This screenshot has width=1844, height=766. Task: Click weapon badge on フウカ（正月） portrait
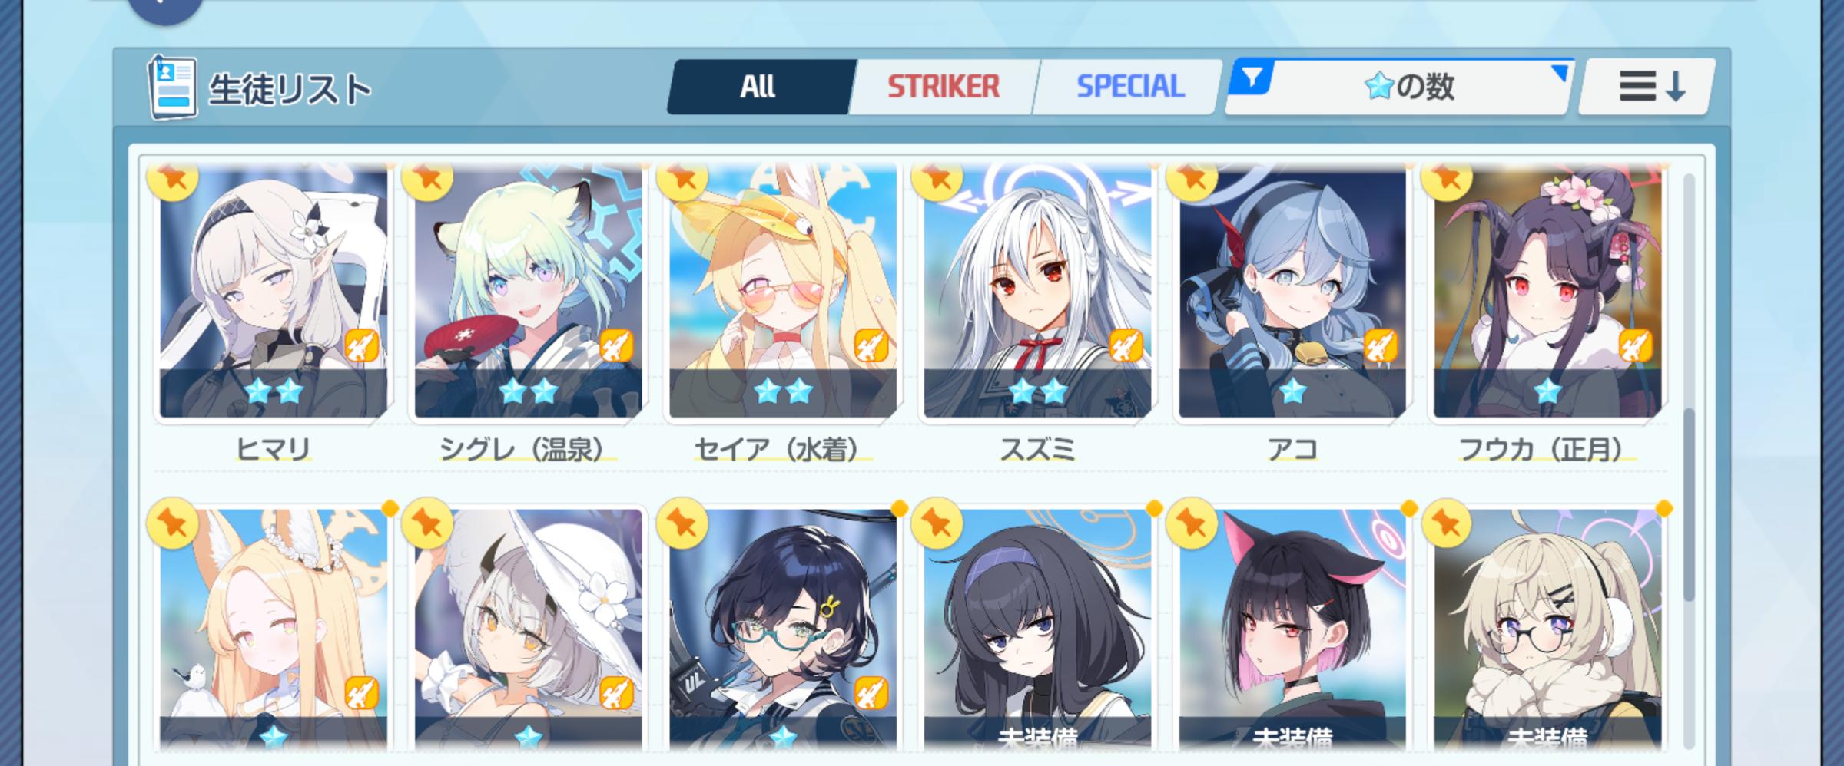coord(1636,345)
